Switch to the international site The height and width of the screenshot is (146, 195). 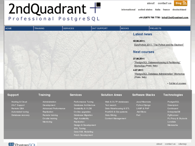[128, 10]
